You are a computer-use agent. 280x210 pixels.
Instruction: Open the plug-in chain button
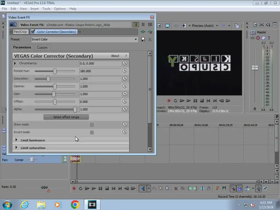(143, 32)
